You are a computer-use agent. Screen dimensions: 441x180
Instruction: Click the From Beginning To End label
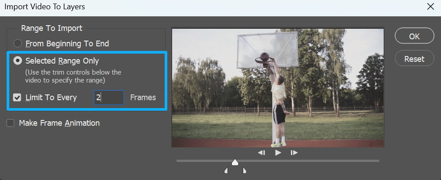coord(67,44)
